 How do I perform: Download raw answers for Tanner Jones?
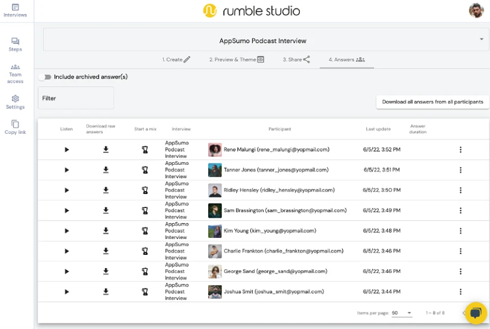coord(106,170)
